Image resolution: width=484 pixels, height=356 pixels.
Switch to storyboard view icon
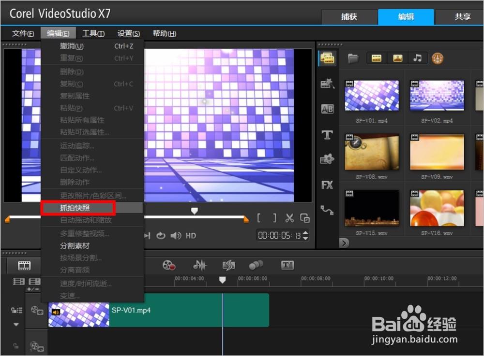tap(24, 266)
